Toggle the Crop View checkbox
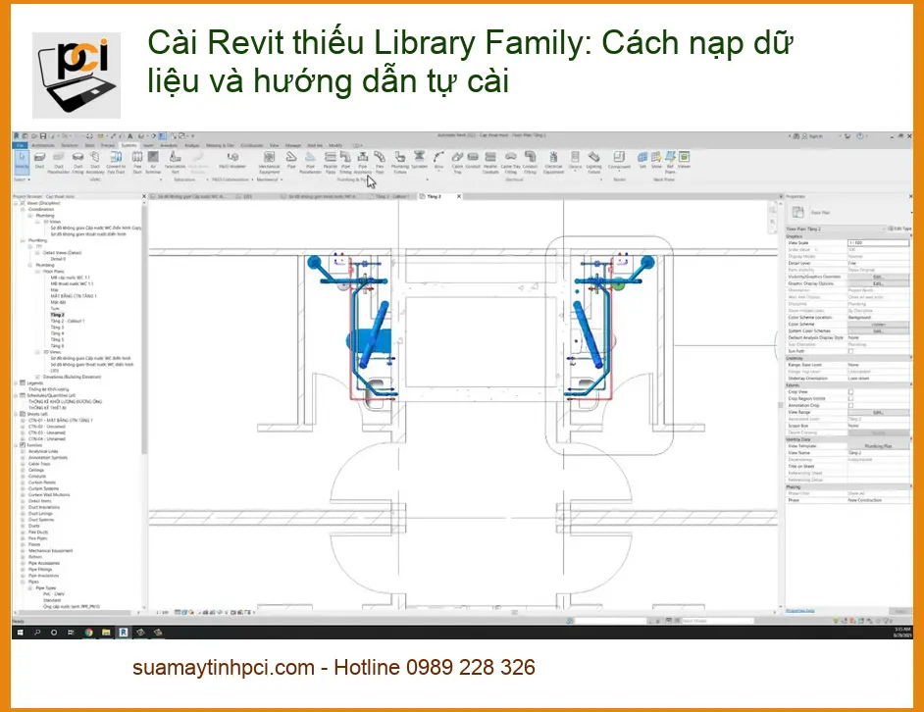Image resolution: width=924 pixels, height=712 pixels. (851, 392)
